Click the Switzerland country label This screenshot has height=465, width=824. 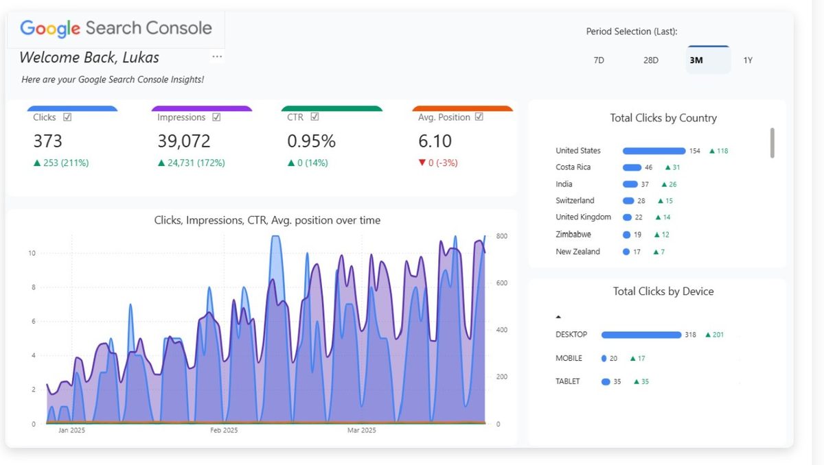pos(575,201)
